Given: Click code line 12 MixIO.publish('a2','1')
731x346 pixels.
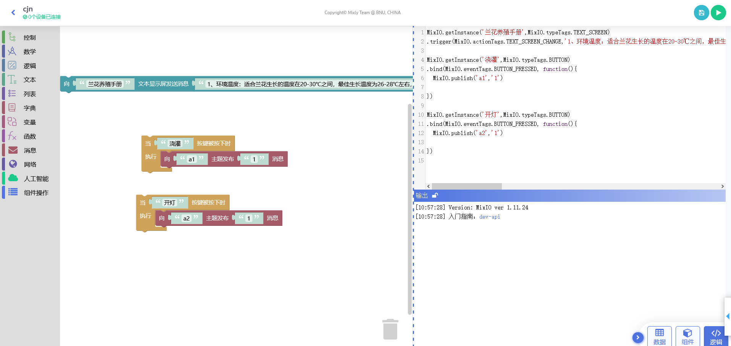Looking at the screenshot, I should pos(467,133).
